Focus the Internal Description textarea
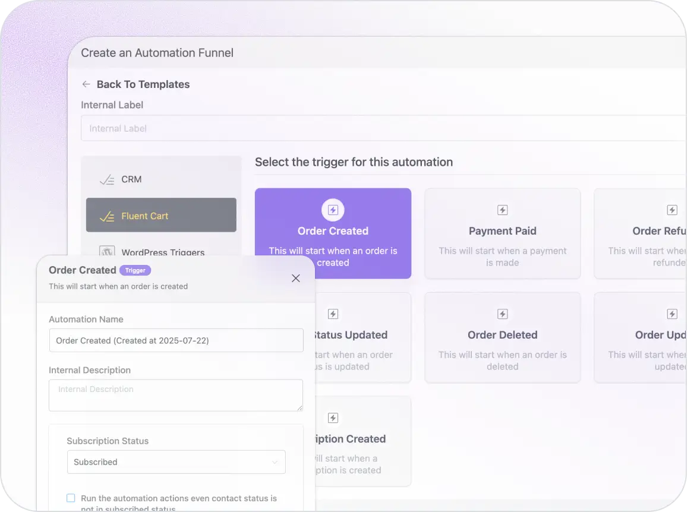Screen dimensions: 700x512 (176, 395)
